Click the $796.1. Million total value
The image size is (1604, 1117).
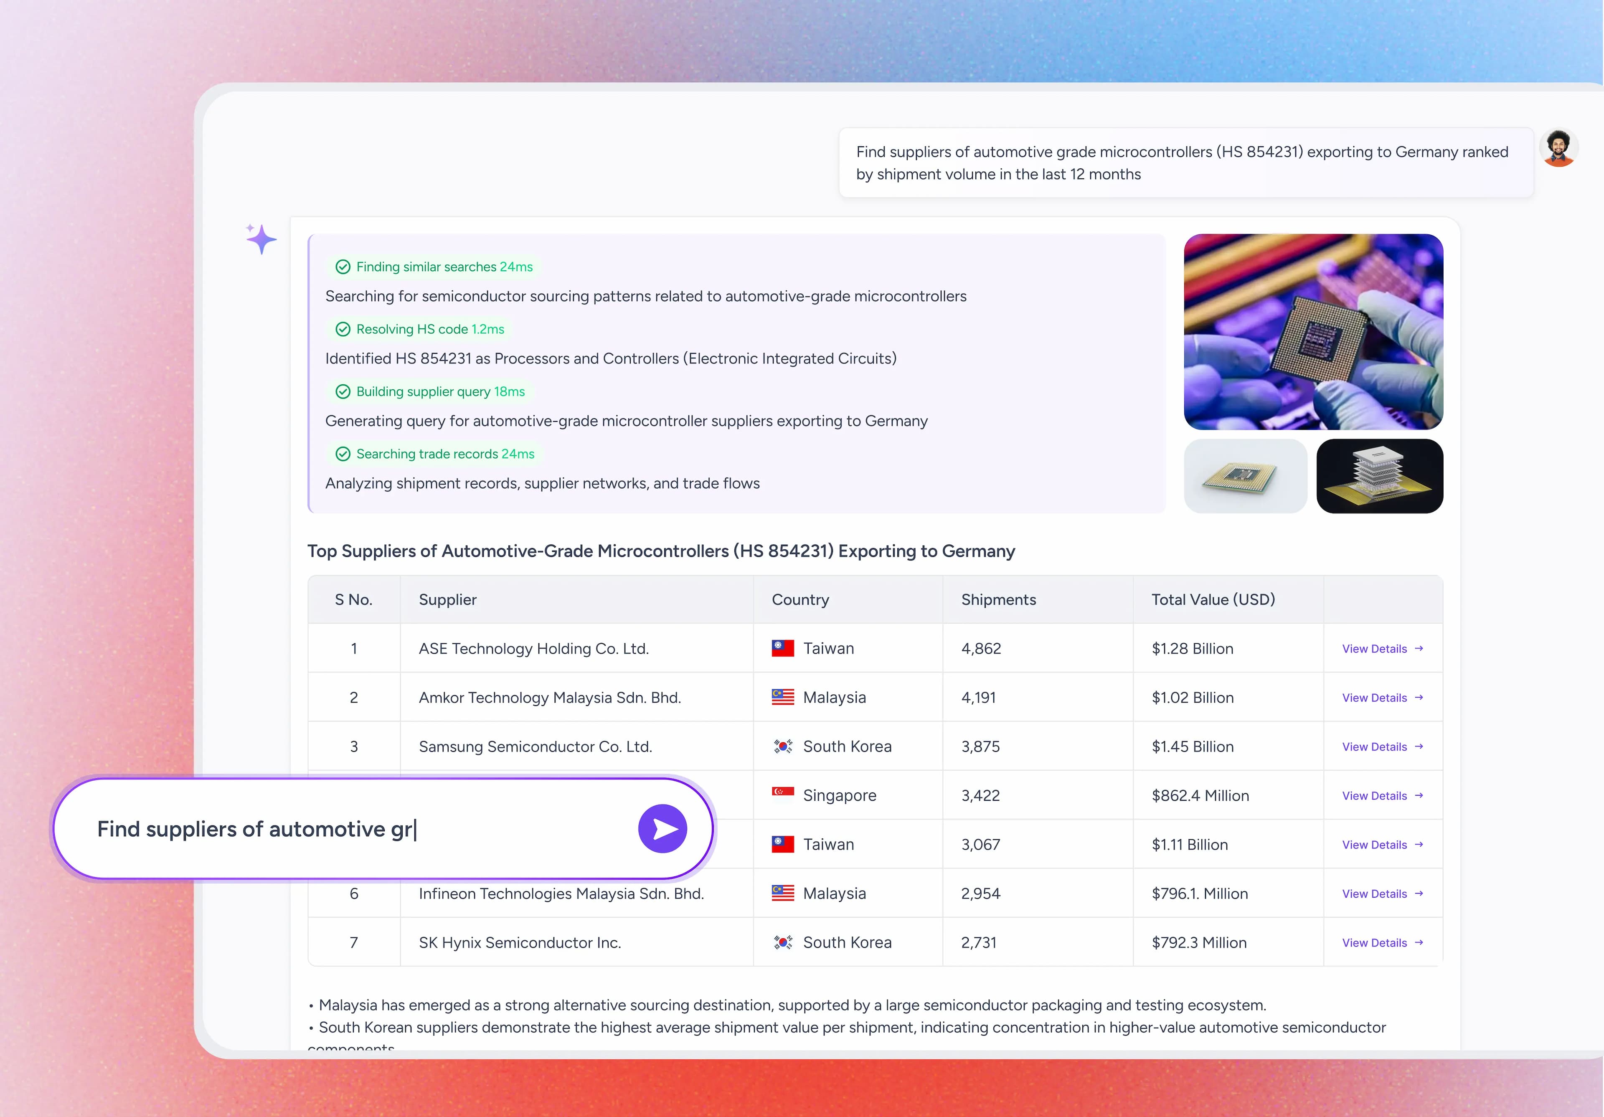pyautogui.click(x=1200, y=894)
